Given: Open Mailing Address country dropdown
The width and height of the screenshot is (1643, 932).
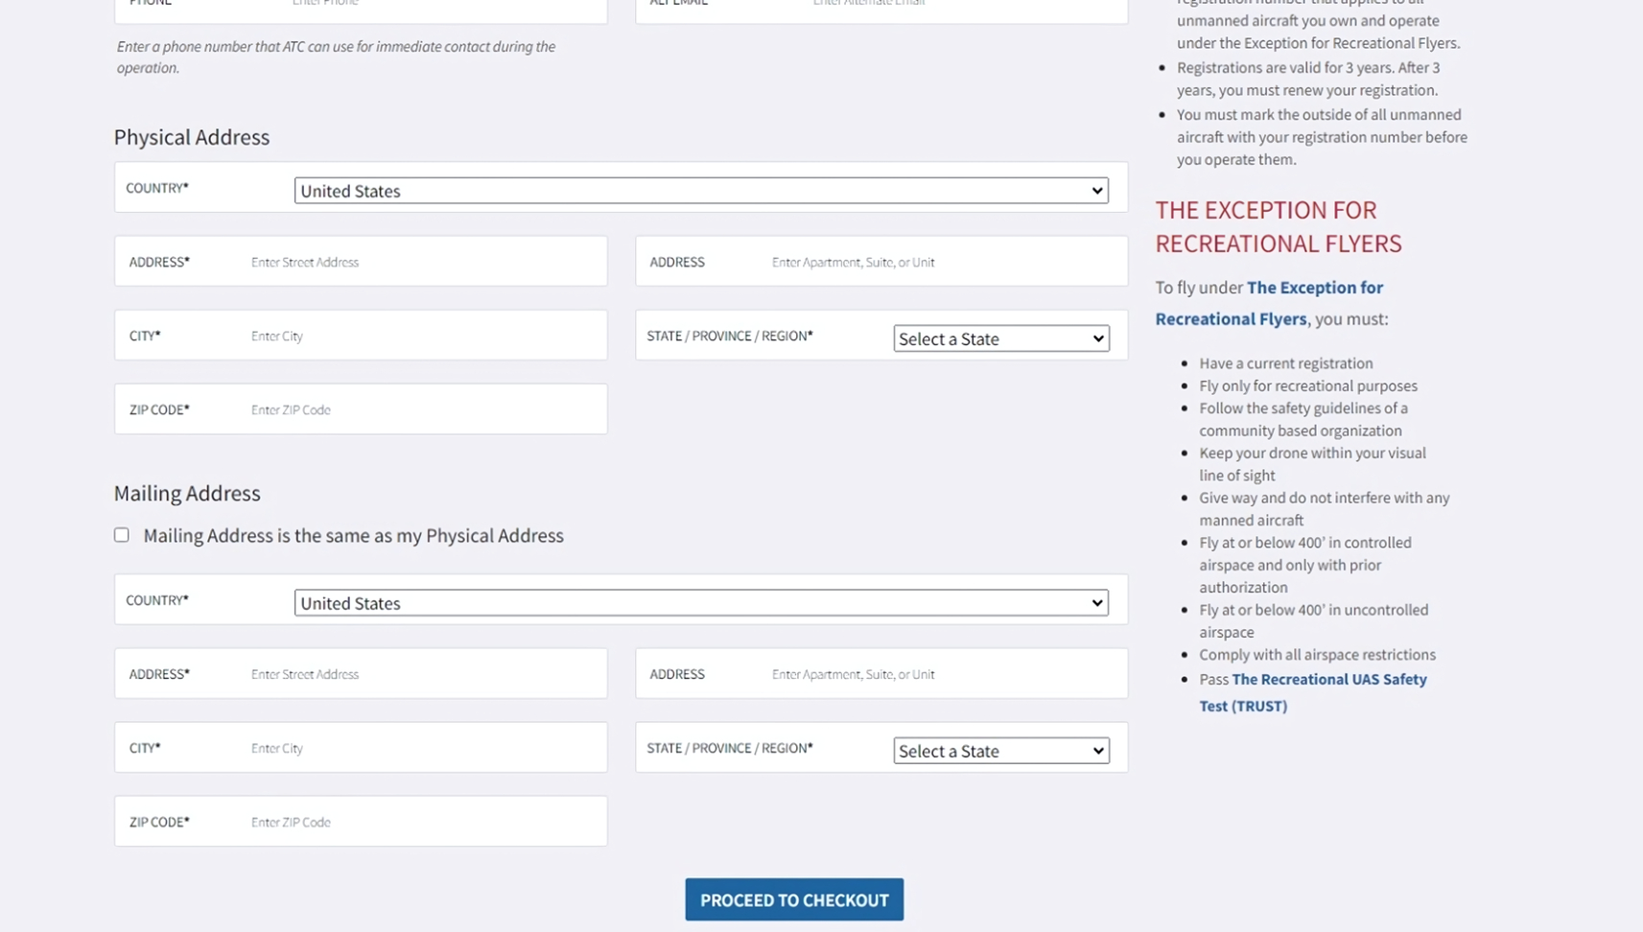Looking at the screenshot, I should [700, 603].
